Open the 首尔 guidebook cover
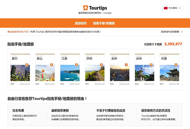 20,68
